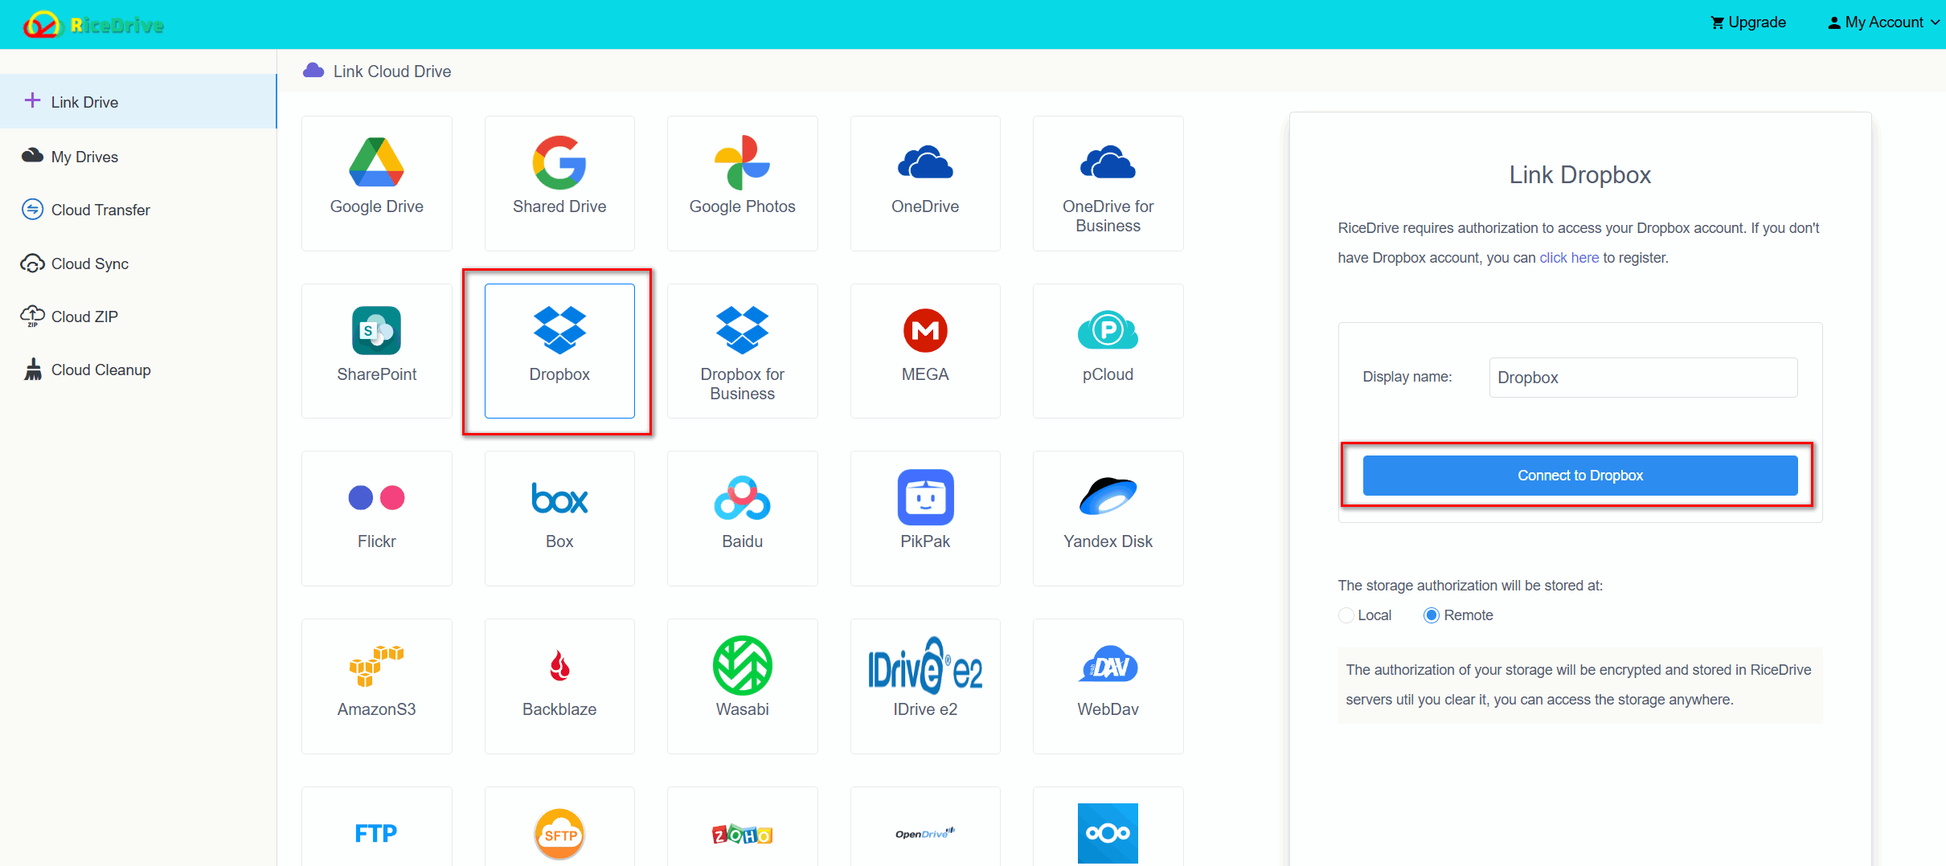Select Local storage authorization option

(x=1346, y=615)
